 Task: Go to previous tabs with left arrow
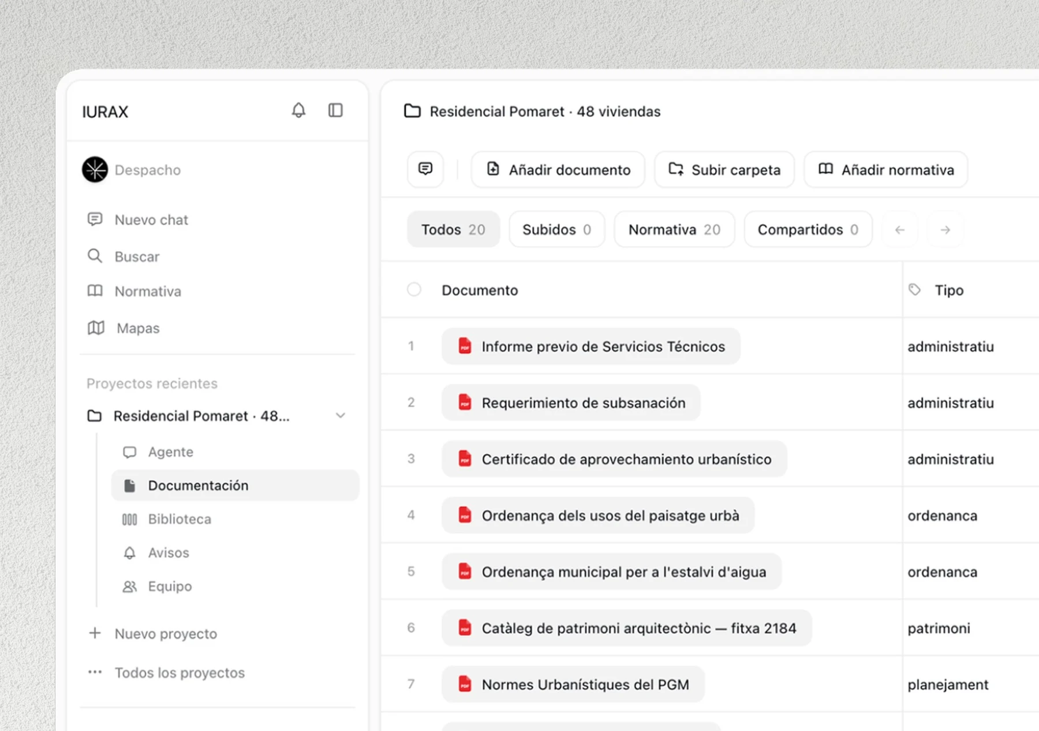[x=900, y=230]
